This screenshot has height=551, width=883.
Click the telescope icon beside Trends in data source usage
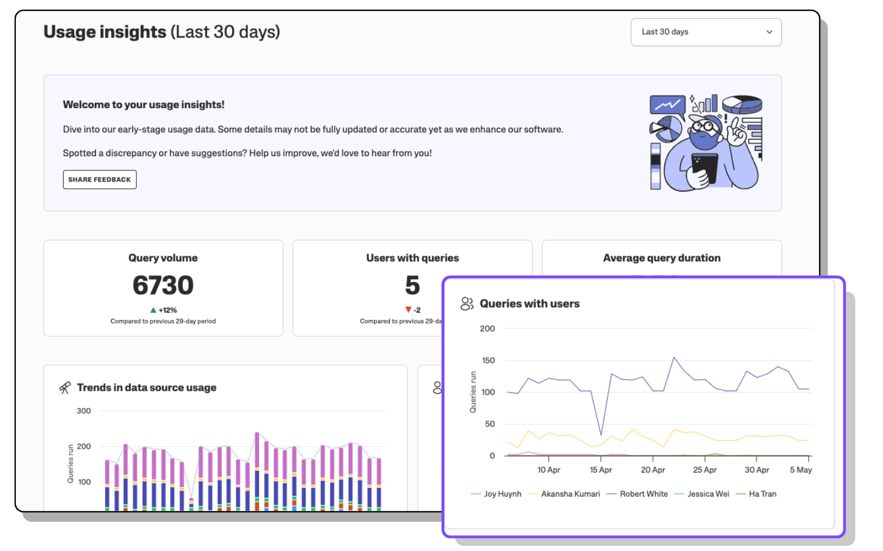coord(65,388)
